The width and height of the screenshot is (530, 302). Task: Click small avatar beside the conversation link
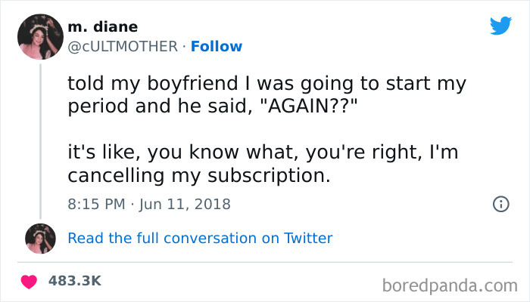pos(40,239)
